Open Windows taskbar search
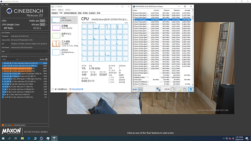The height and width of the screenshot is (141, 251). (x=9, y=138)
